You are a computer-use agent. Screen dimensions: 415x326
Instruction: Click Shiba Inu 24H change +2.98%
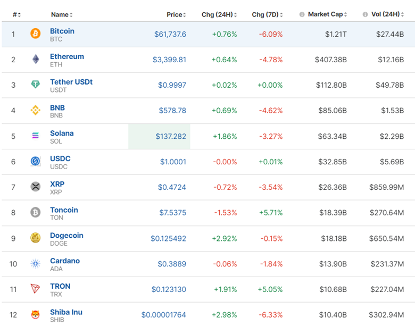click(x=225, y=315)
